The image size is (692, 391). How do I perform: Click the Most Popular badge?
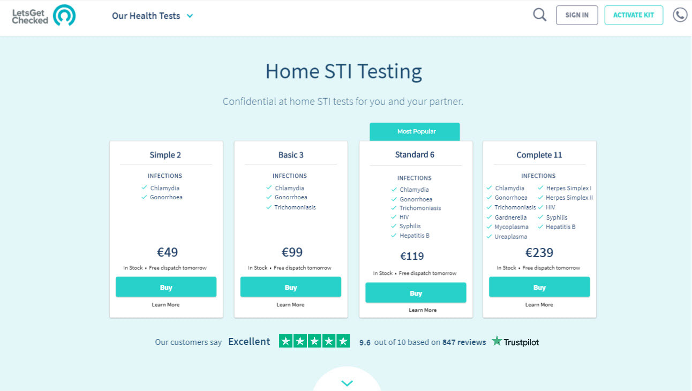pos(415,132)
